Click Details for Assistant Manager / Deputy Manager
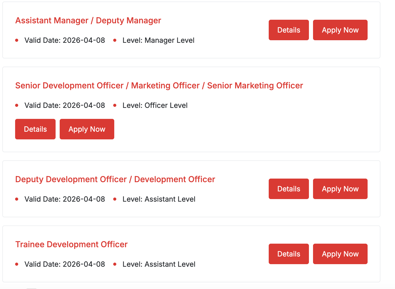395x289 pixels. click(x=289, y=30)
